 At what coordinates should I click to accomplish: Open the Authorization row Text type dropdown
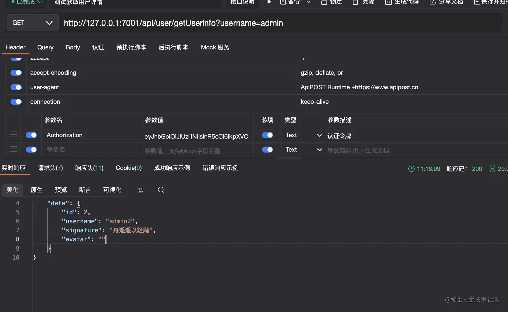303,135
